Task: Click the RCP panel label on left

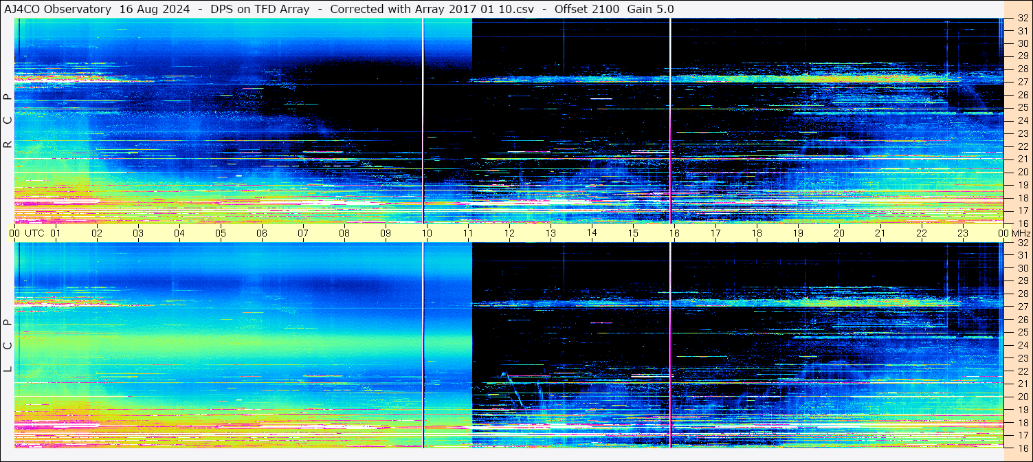Action: coord(8,121)
